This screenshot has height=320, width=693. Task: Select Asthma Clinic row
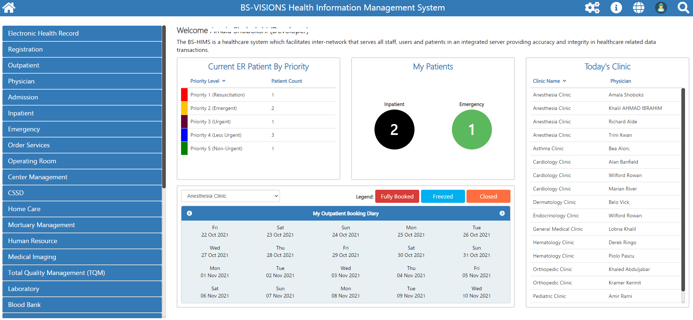click(605, 148)
